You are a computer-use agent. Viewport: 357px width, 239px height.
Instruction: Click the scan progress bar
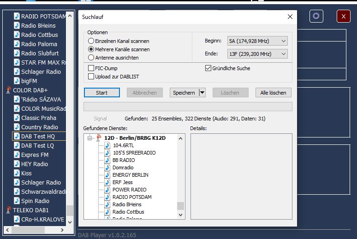[188, 107]
